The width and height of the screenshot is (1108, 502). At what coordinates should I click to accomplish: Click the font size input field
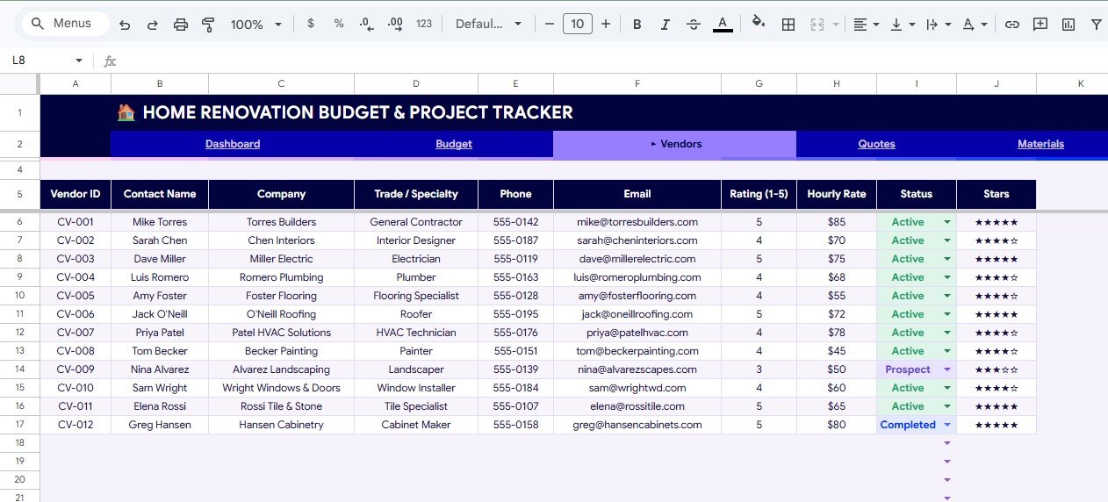click(577, 24)
